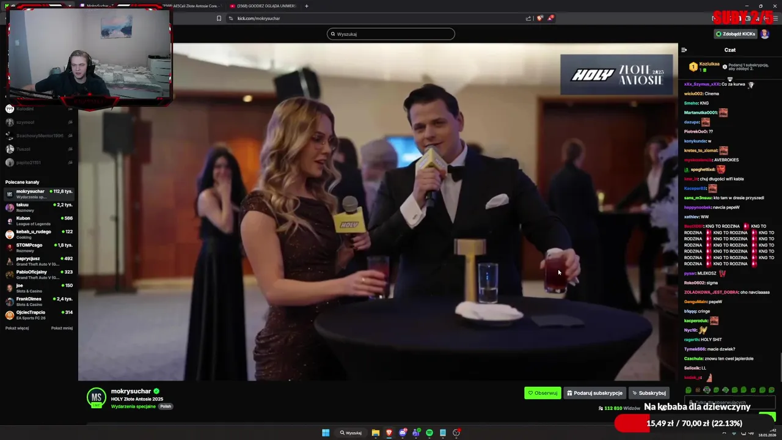
Task: Open Windows Start menu
Action: [x=326, y=433]
